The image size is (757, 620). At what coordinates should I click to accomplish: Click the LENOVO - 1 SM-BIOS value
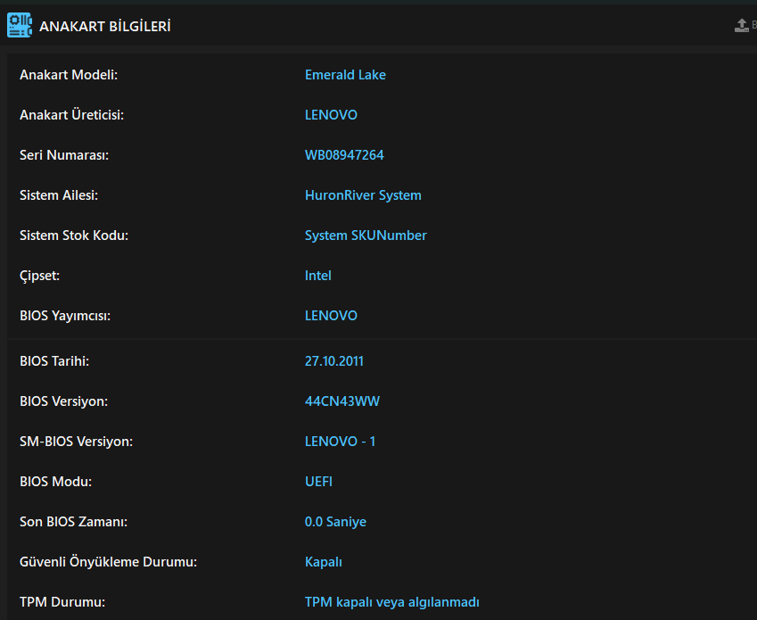coord(340,442)
